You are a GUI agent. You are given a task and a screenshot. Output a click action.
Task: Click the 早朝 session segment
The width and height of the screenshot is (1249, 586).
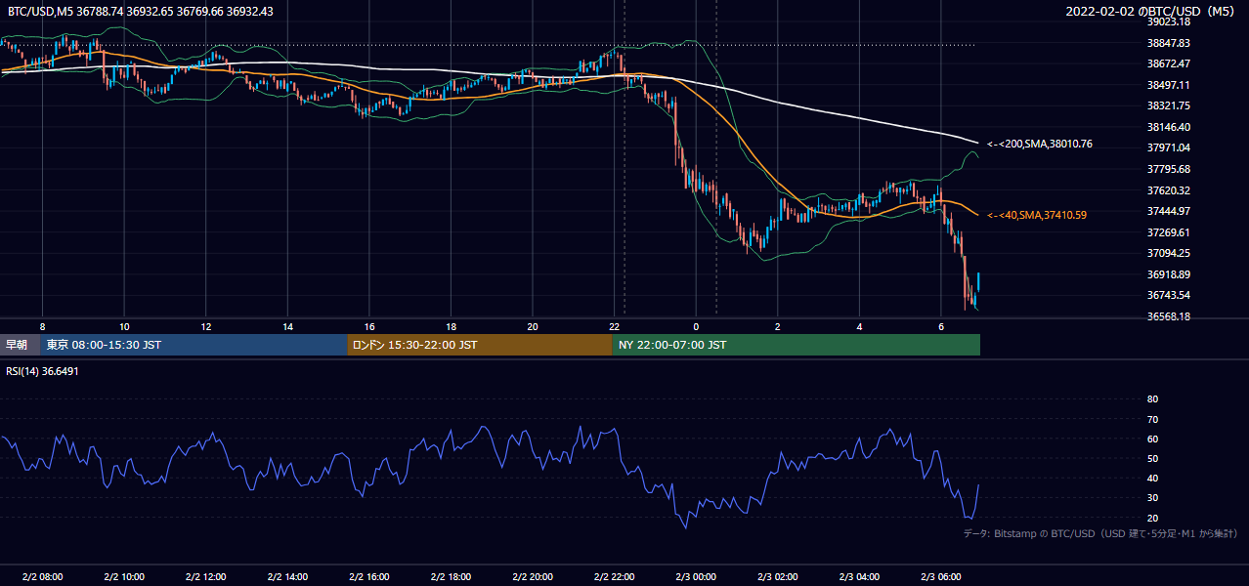click(18, 345)
